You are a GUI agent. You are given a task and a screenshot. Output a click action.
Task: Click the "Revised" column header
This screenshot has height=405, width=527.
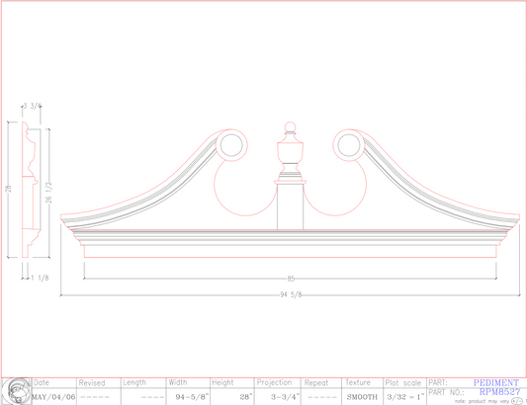click(92, 383)
